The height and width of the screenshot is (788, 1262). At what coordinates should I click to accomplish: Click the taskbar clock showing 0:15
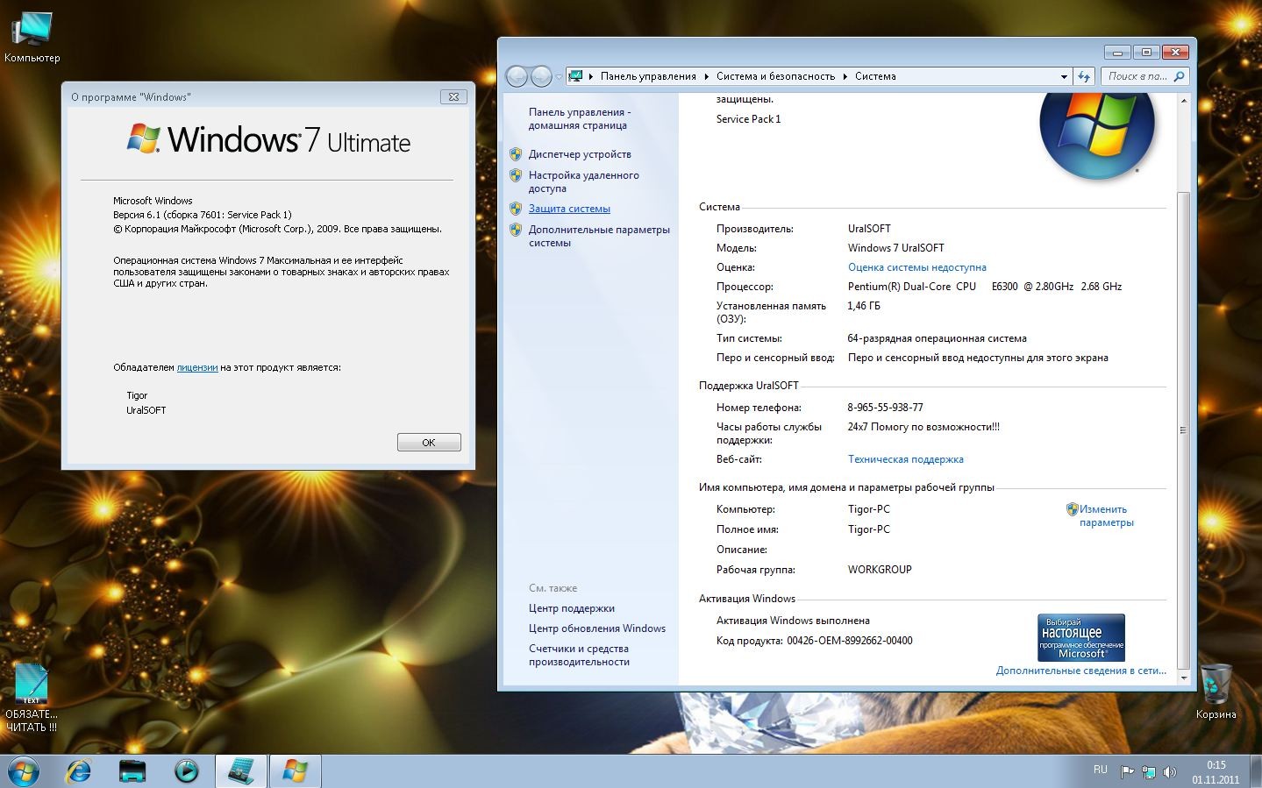pyautogui.click(x=1216, y=772)
